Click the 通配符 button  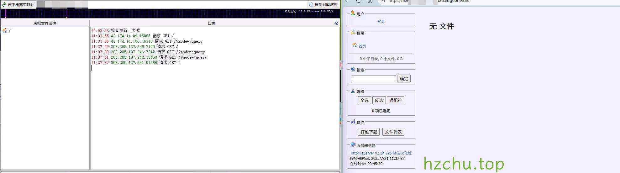tap(396, 100)
